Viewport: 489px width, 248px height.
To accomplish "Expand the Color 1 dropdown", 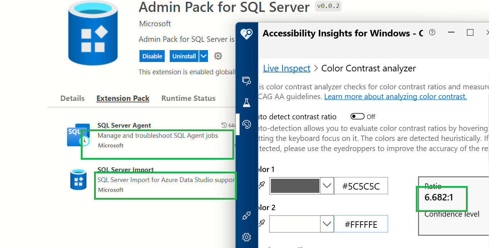I will click(x=327, y=185).
